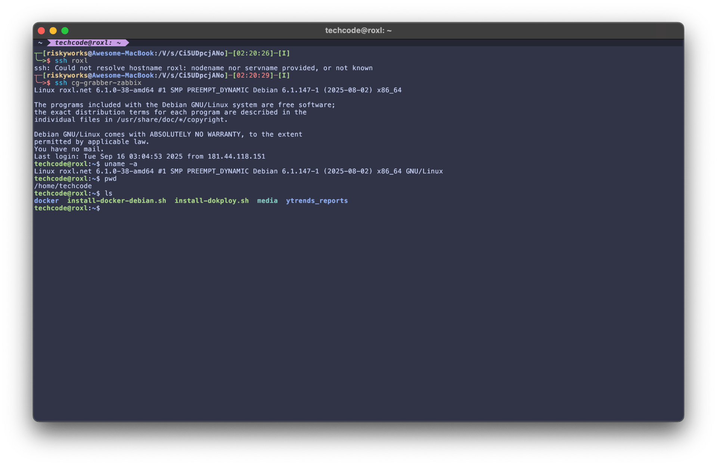The width and height of the screenshot is (717, 465).
Task: Click the media directory name
Action: (267, 201)
